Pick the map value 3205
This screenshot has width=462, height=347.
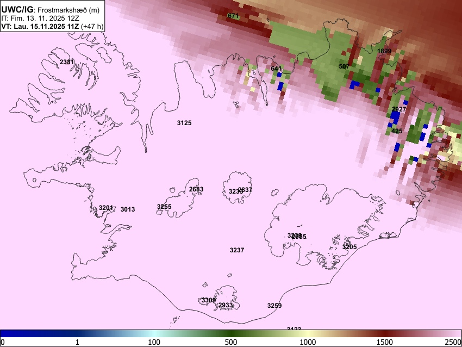coord(349,247)
